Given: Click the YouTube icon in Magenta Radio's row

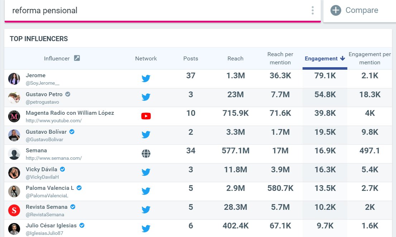Looking at the screenshot, I should pyautogui.click(x=146, y=116).
